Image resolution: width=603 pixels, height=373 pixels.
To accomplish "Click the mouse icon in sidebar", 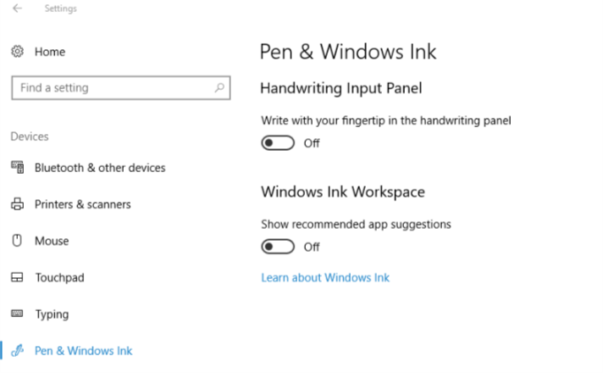I will pos(17,241).
